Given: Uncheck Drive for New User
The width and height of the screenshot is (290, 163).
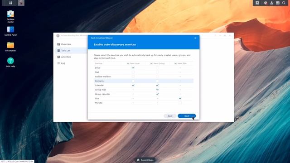Looking at the screenshot, I should click(x=133, y=68).
